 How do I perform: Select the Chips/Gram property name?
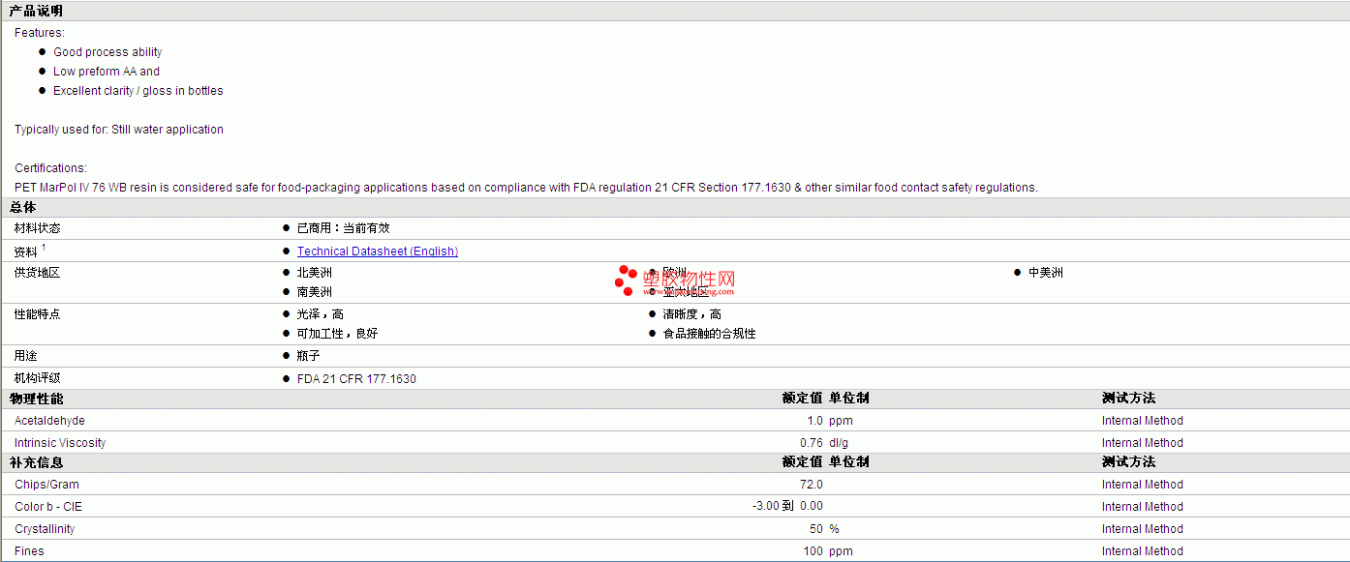click(x=46, y=485)
